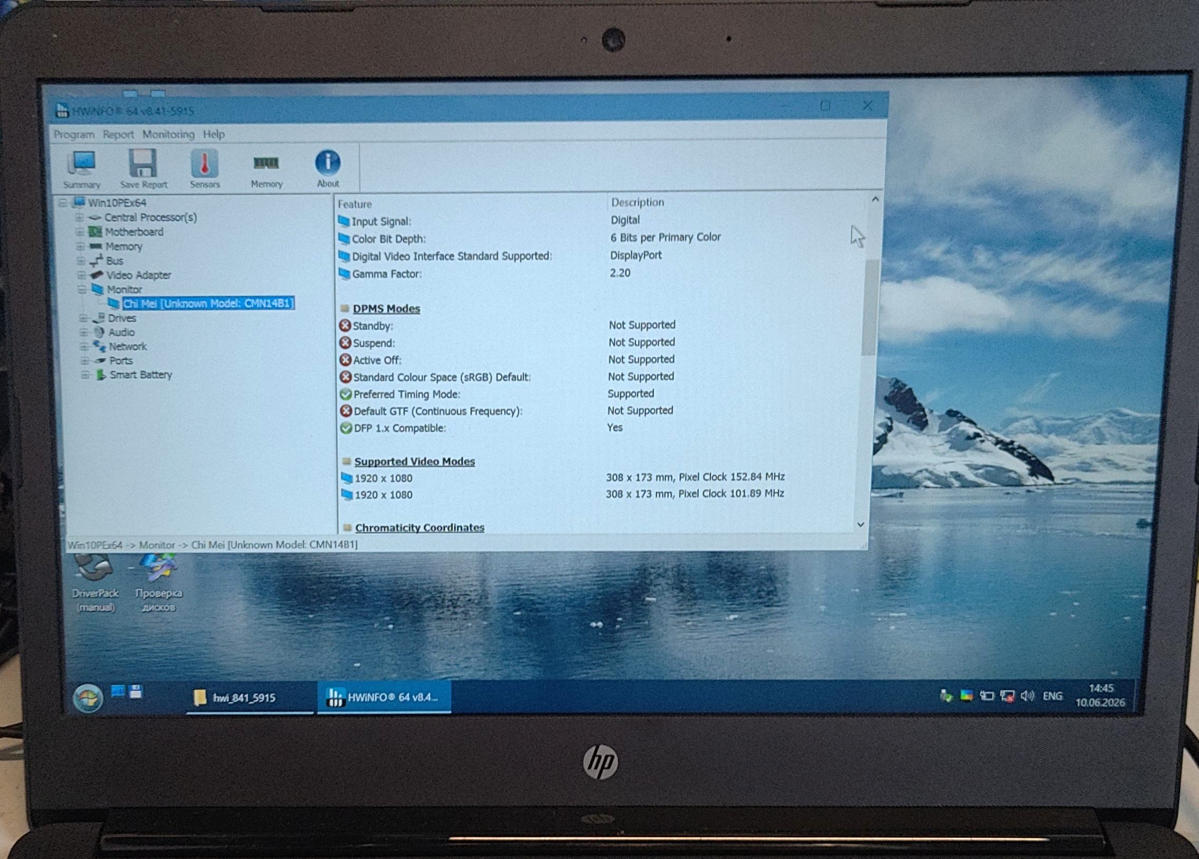The width and height of the screenshot is (1199, 859).
Task: Click the ENG language indicator
Action: pyautogui.click(x=1053, y=695)
